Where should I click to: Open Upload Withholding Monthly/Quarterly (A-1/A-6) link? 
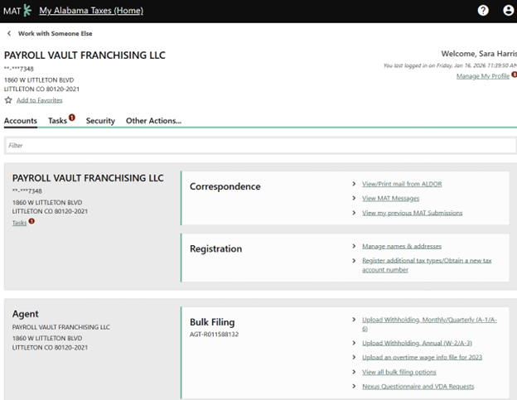[x=429, y=324]
